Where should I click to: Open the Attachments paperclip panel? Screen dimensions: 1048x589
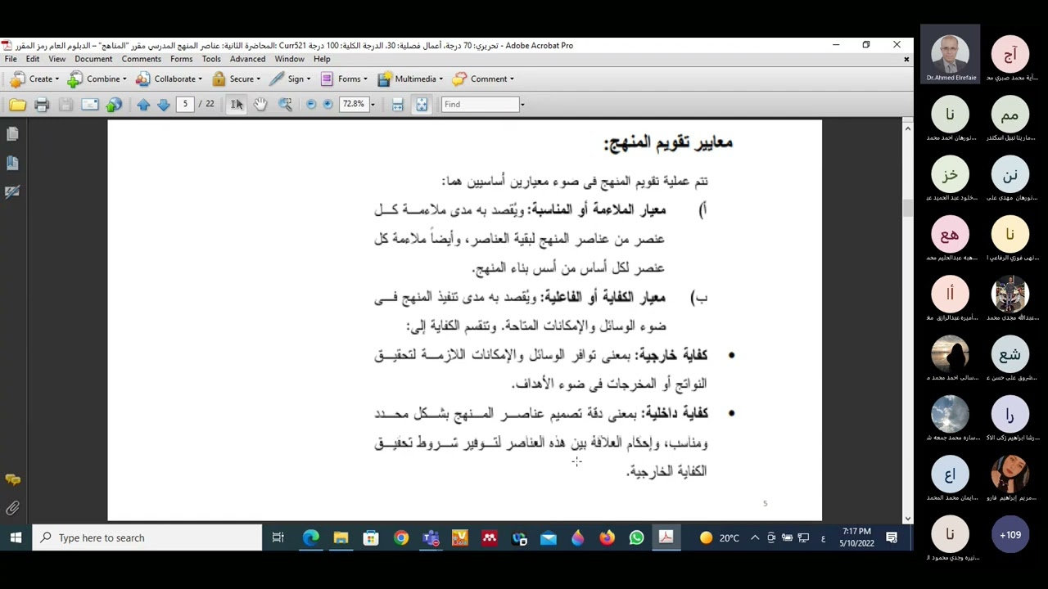click(12, 509)
